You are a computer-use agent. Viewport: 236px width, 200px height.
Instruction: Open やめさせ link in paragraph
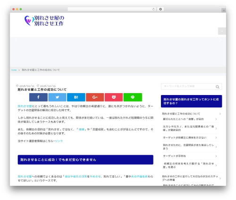95,177
